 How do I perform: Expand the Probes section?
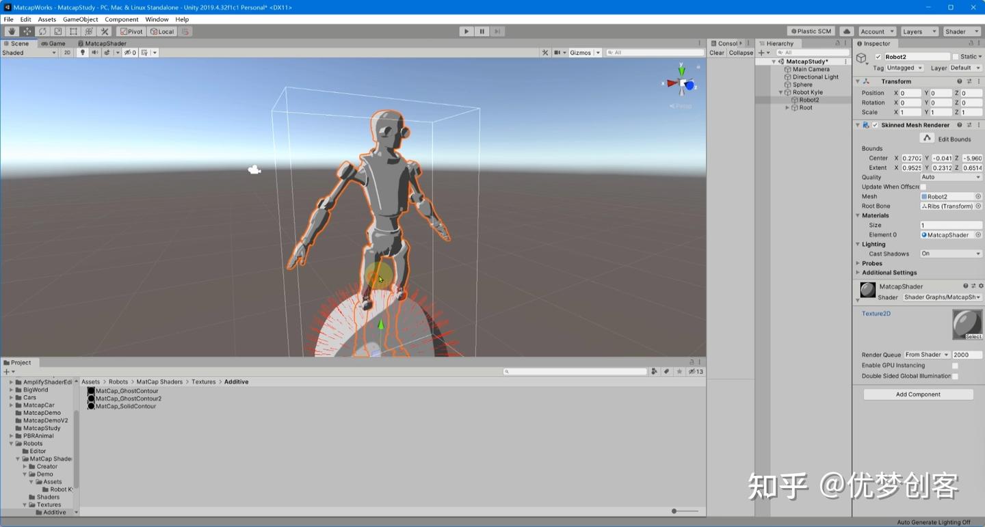(858, 263)
